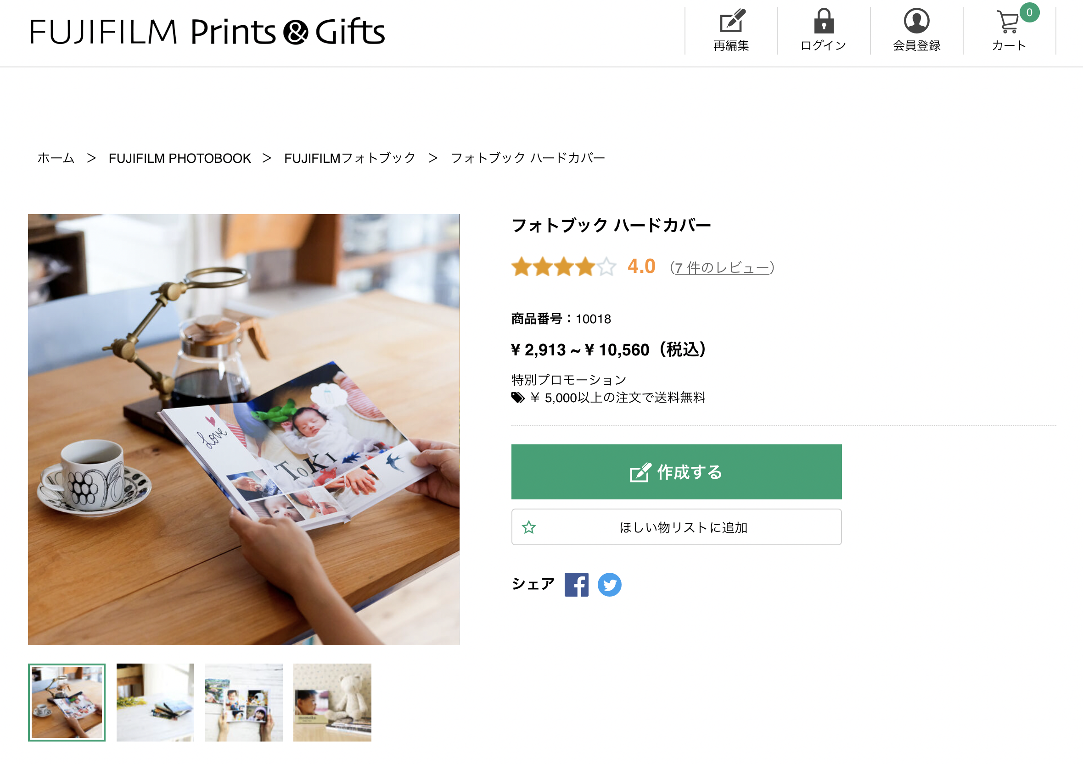Navigate to FUJIFILMフォトブック breadcrumb
Image resolution: width=1083 pixels, height=764 pixels.
coord(349,158)
